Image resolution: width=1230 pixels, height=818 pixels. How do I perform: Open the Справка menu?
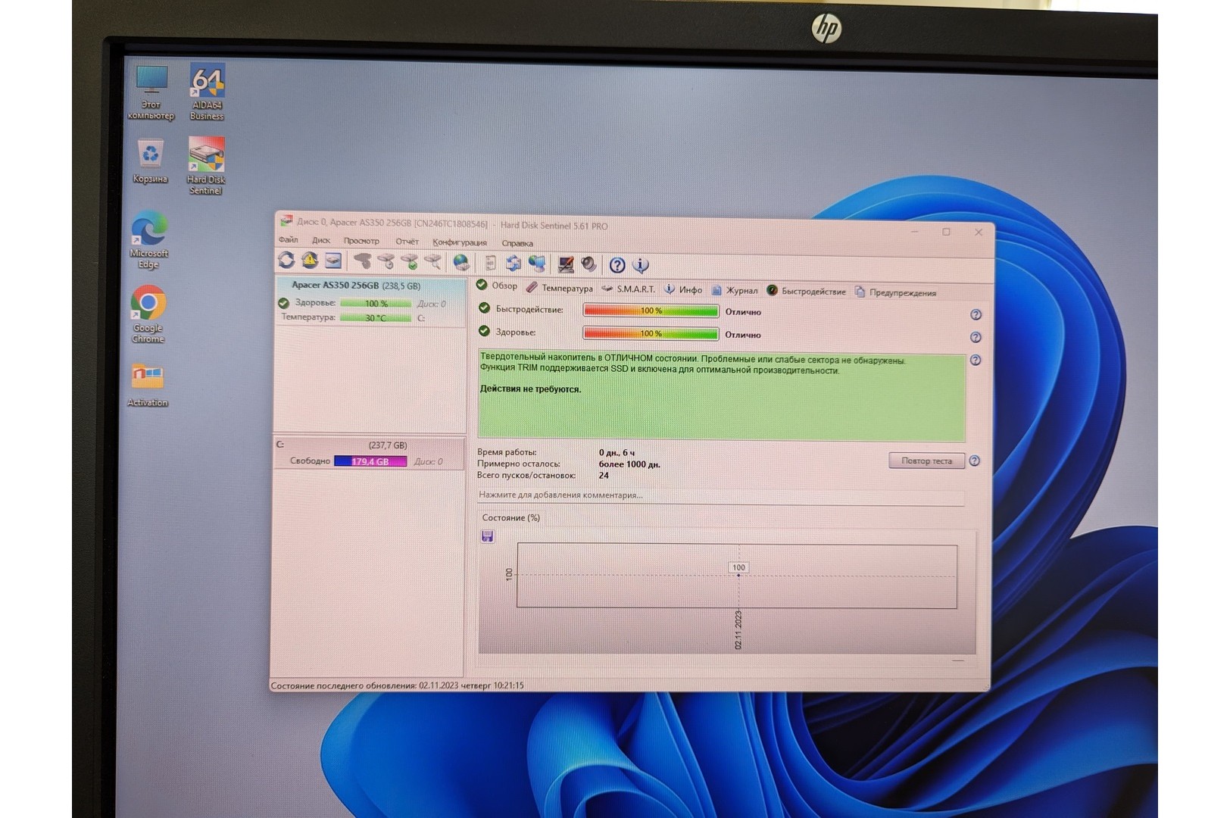coord(517,243)
